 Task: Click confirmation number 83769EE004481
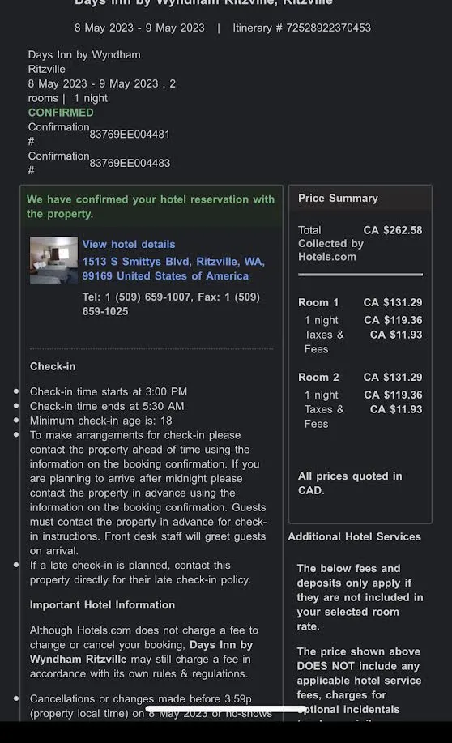tap(130, 135)
